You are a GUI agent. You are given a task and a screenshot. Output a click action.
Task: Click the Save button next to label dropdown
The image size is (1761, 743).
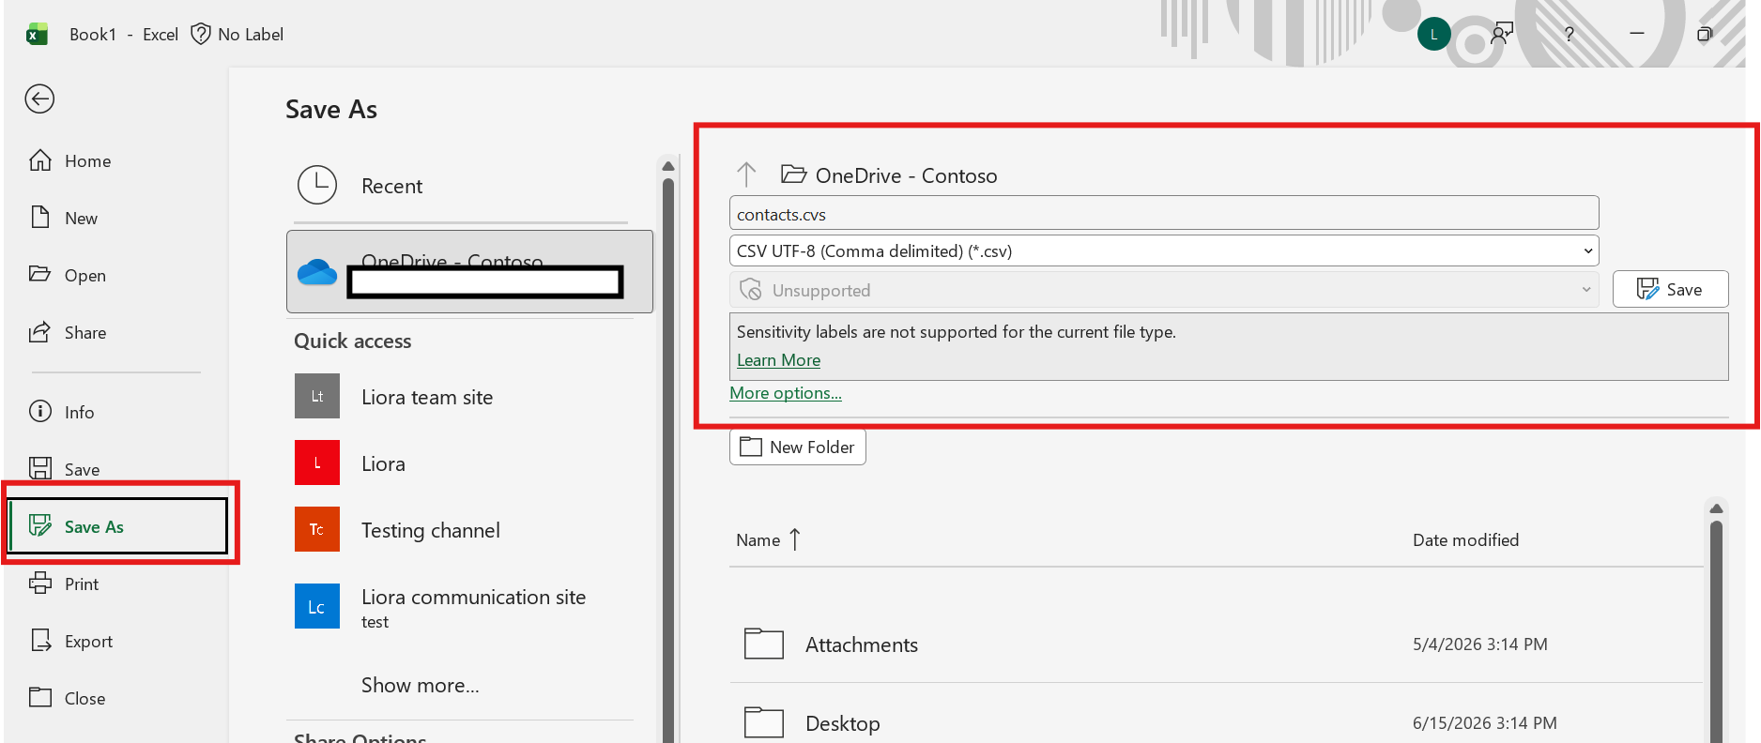coord(1670,290)
